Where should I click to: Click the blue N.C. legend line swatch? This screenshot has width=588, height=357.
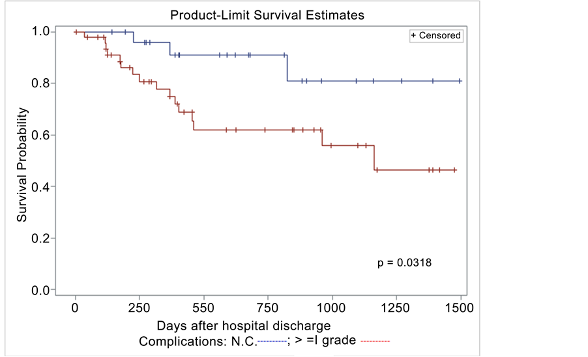(272, 341)
